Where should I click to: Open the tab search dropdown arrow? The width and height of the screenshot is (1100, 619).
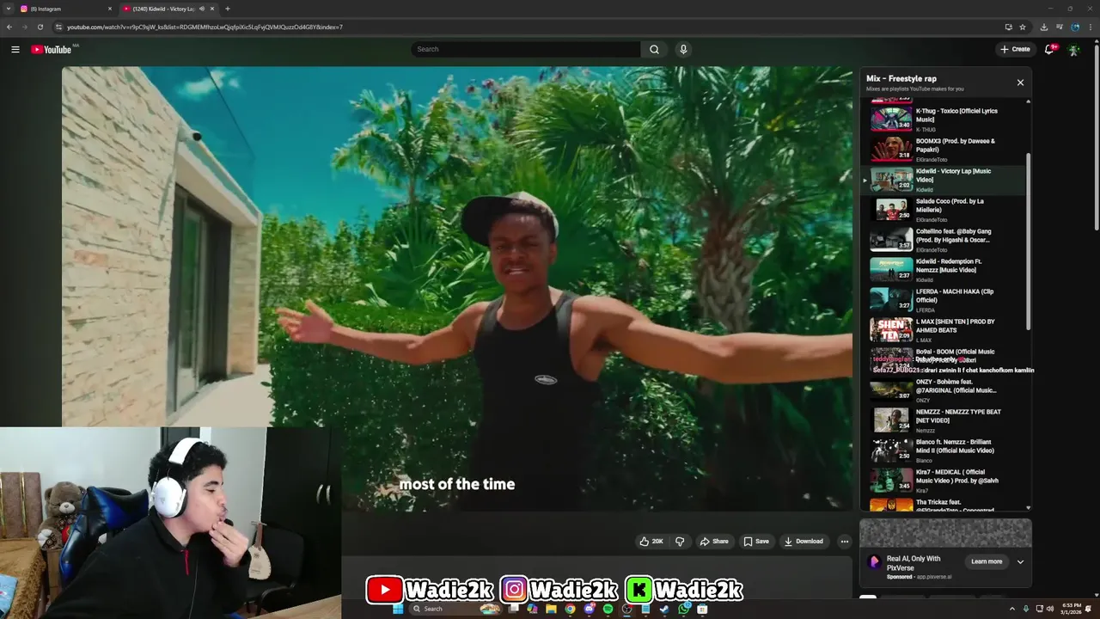(x=8, y=9)
